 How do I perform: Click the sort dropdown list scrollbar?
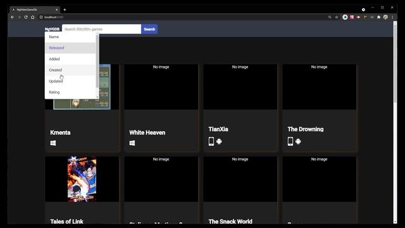click(97, 61)
